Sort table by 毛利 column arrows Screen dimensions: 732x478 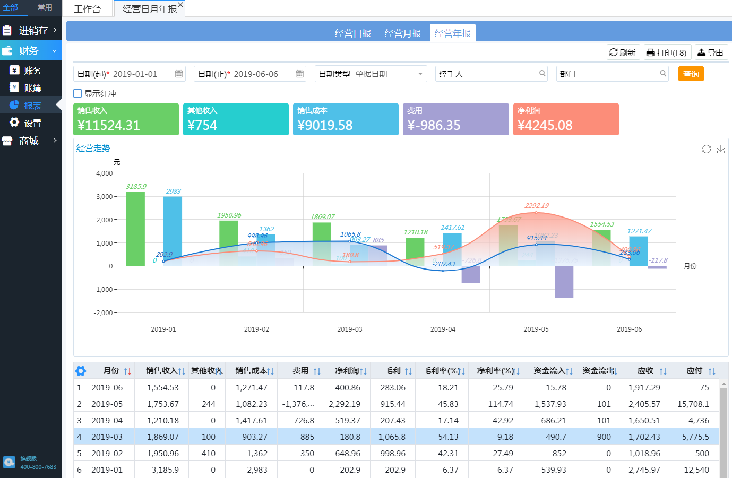[408, 371]
